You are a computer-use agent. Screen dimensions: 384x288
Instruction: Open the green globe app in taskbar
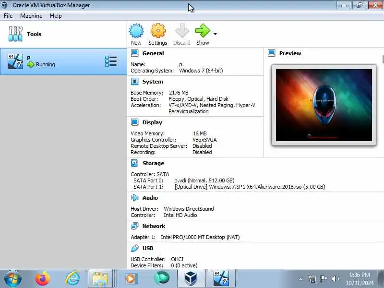(162, 278)
